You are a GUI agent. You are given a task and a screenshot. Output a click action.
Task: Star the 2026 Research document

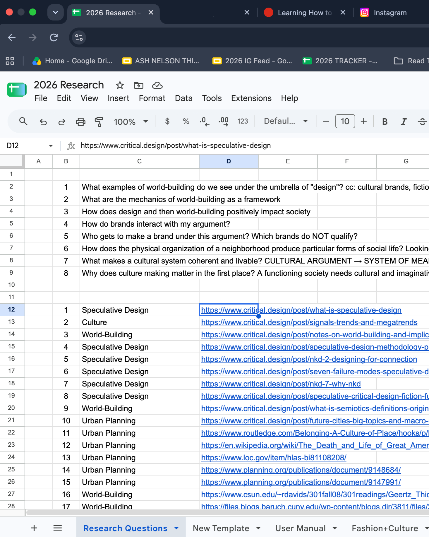click(x=120, y=85)
